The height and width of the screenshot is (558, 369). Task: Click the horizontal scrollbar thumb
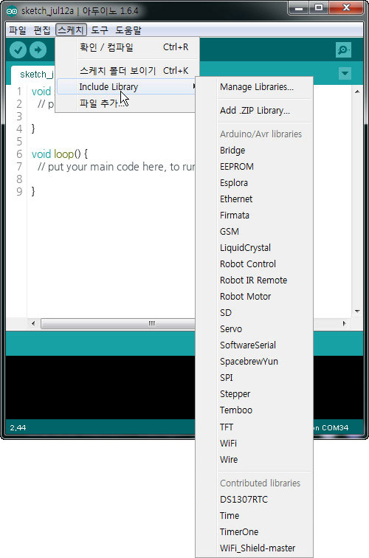pos(117,323)
